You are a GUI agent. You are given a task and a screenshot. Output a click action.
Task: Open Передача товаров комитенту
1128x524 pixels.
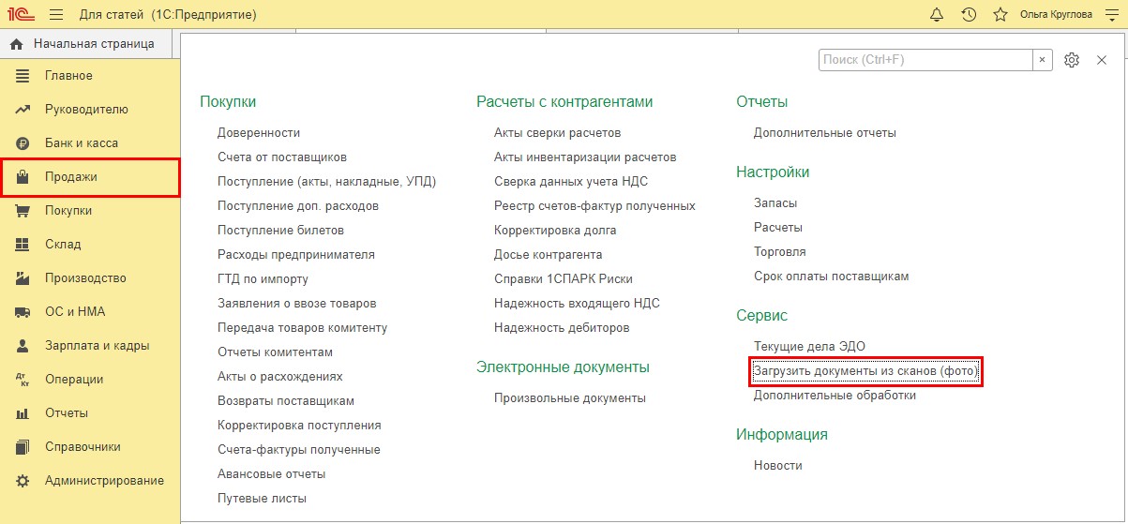(302, 328)
